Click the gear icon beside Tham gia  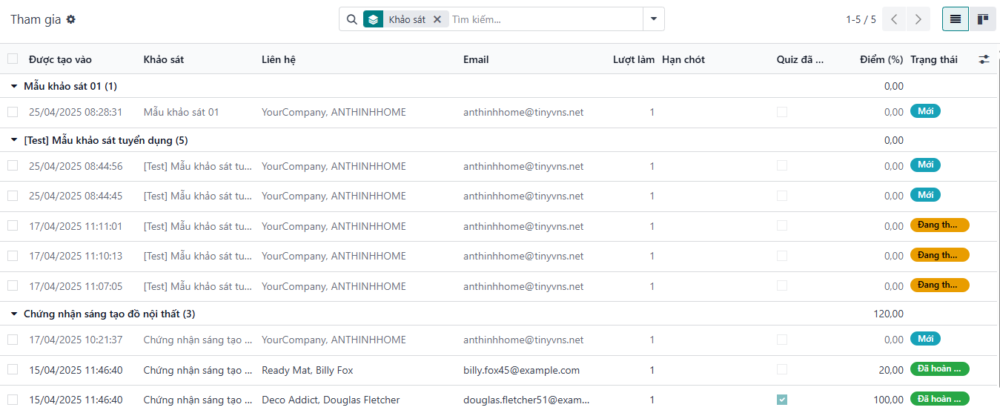pos(71,20)
